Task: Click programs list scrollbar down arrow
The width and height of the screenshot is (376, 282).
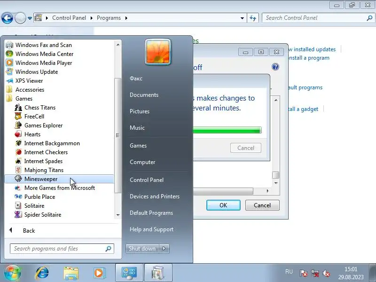Action: point(118,215)
